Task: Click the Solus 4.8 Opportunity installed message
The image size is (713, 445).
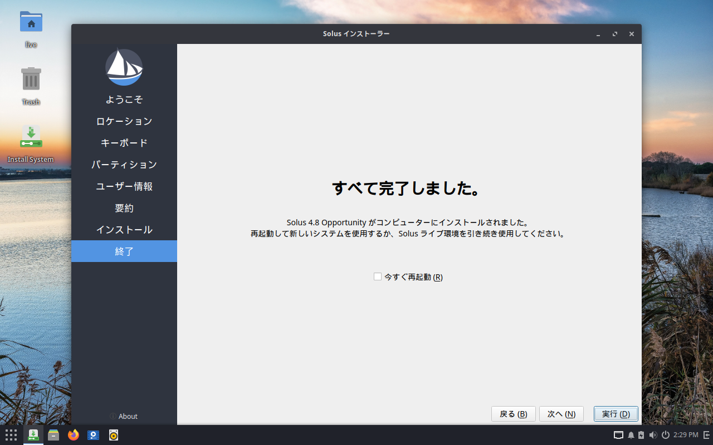Action: coord(408,222)
